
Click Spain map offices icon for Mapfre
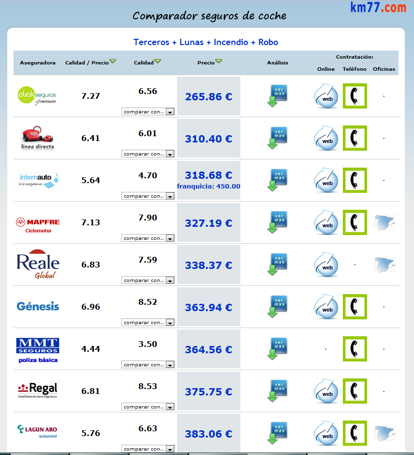[385, 223]
